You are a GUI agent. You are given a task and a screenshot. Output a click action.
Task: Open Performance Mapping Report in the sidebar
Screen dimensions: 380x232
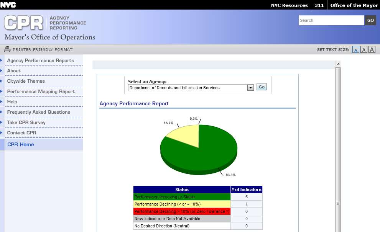(41, 91)
